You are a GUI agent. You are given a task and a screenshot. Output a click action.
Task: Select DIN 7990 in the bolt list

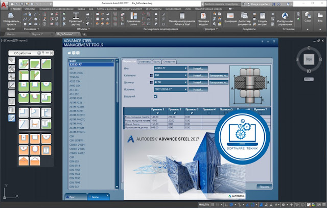pos(75,178)
